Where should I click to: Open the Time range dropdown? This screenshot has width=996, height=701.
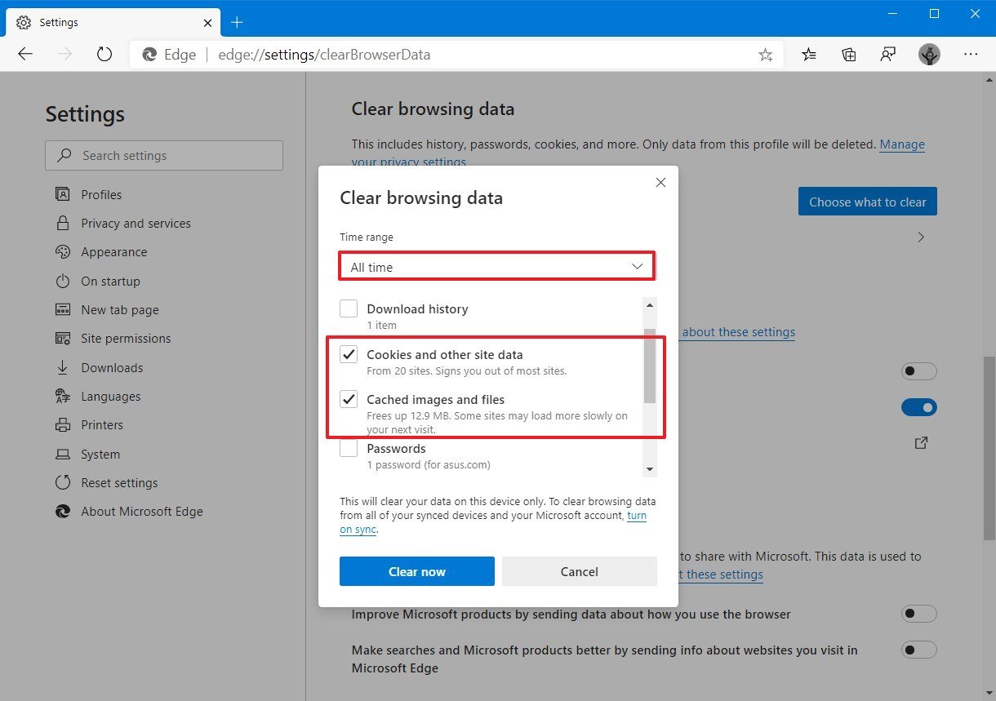coord(496,266)
